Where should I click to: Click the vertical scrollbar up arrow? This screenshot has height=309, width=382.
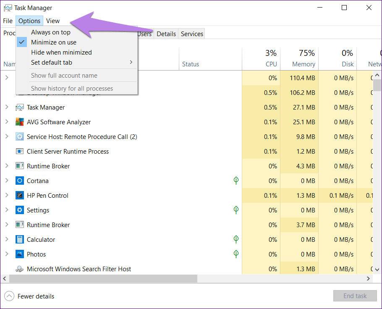[377, 75]
